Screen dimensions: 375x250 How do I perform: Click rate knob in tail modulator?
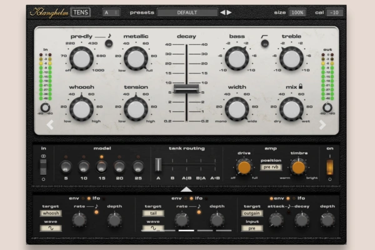click(181, 220)
